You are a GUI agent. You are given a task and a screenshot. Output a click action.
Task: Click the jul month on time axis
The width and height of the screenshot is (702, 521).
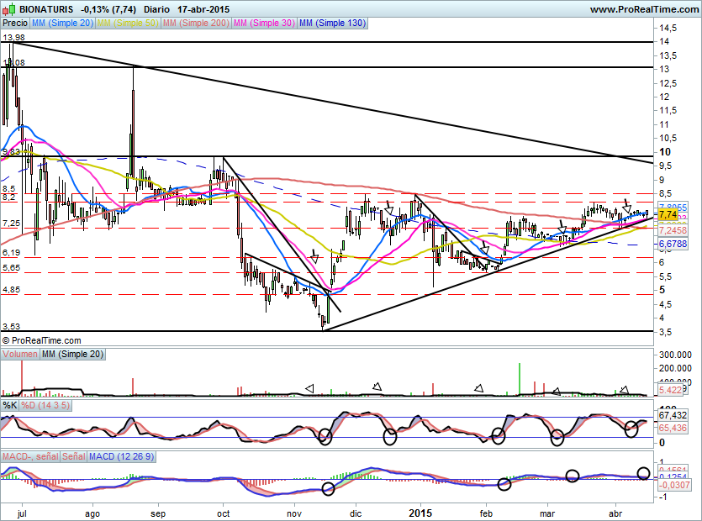22,513
